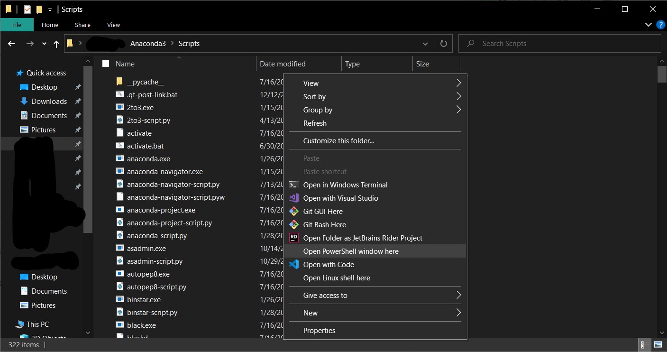
Task: Switch to large icons view in status bar
Action: coord(658,344)
